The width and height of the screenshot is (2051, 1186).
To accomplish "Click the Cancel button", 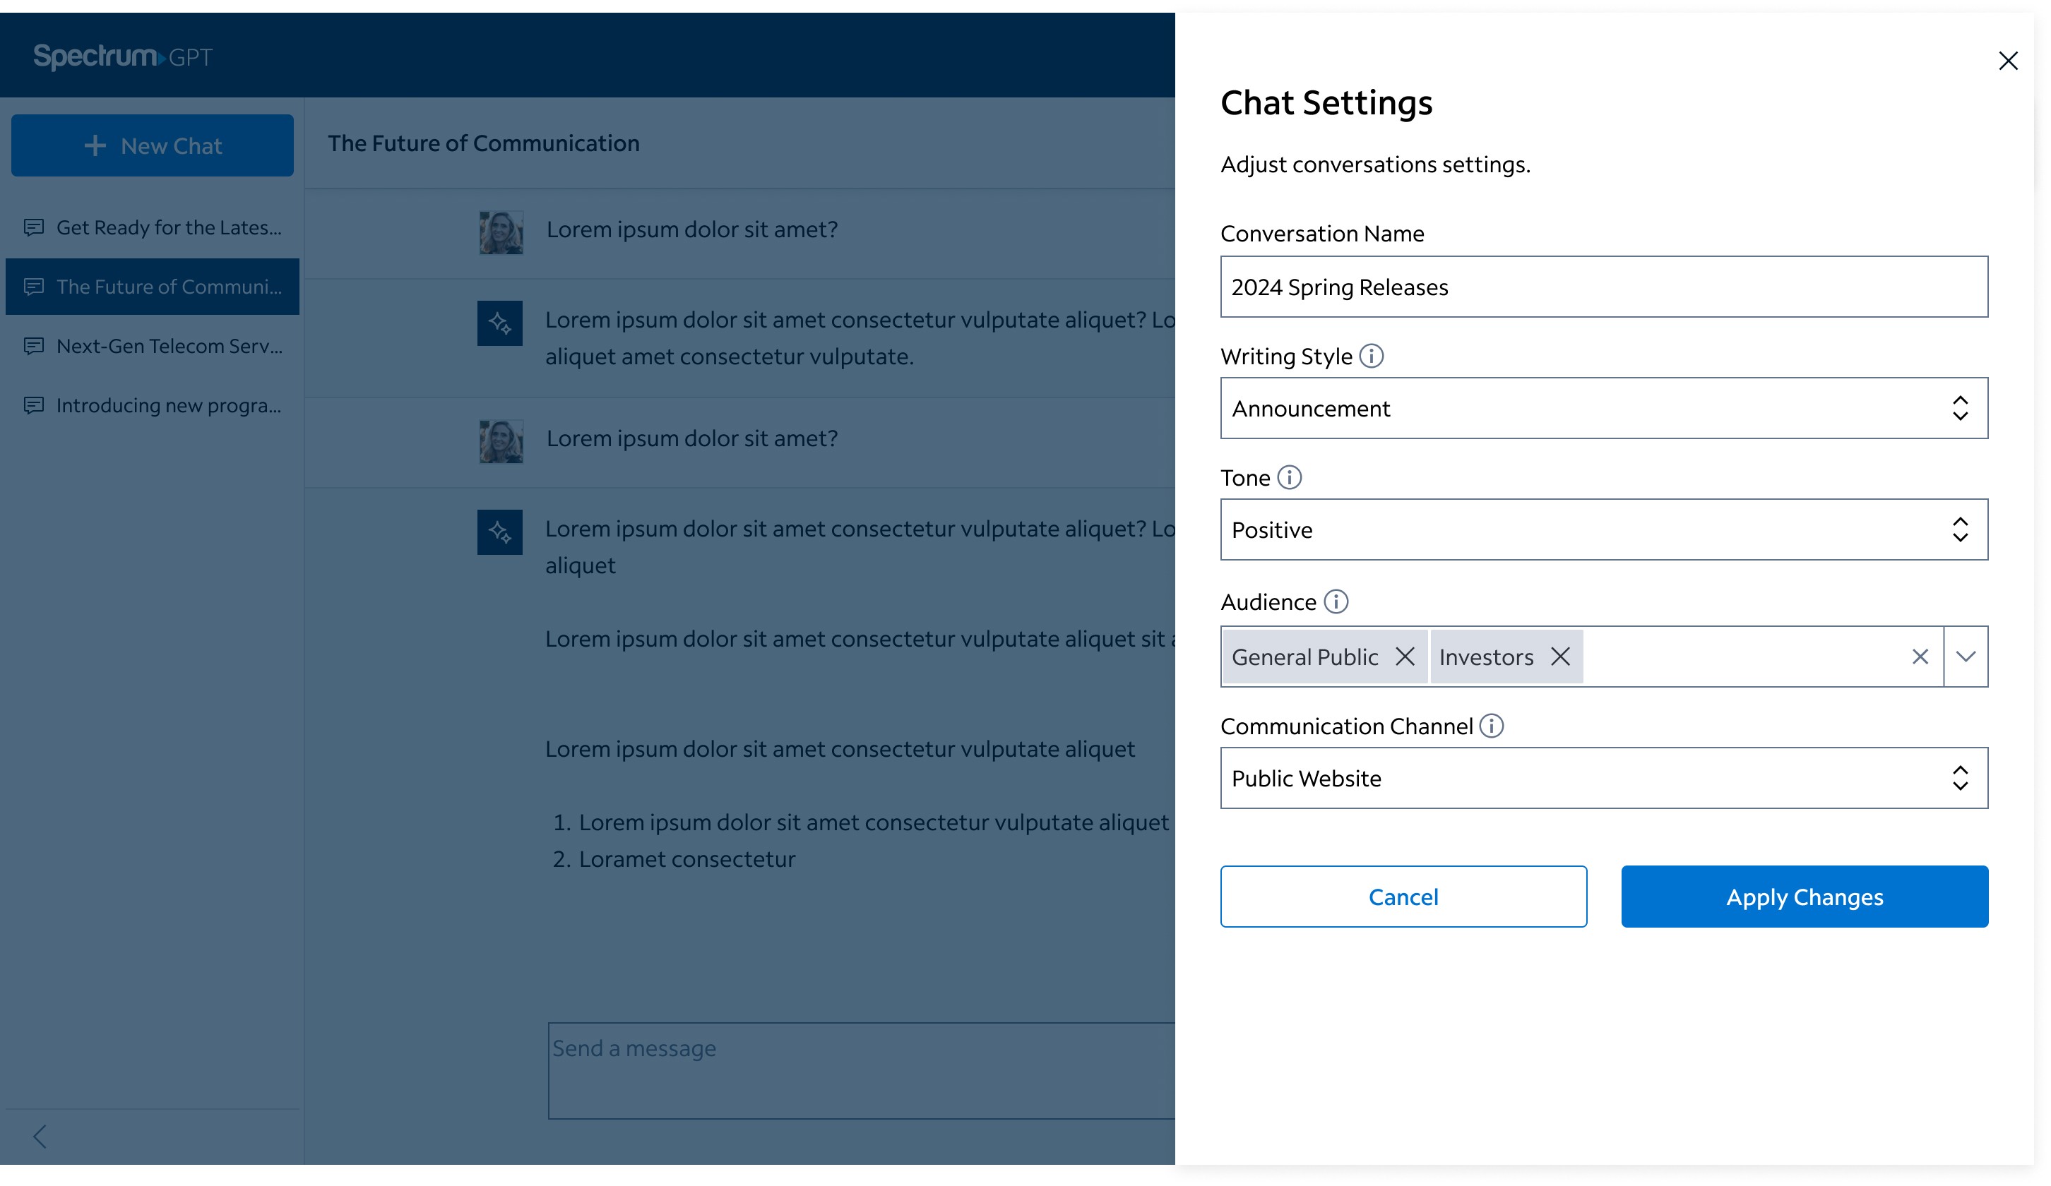I will coord(1403,897).
